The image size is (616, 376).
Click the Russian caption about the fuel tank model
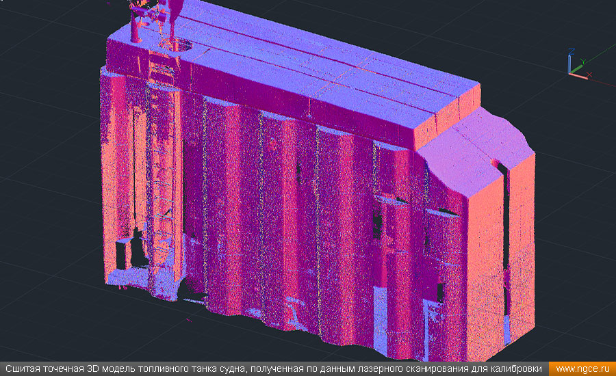pyautogui.click(x=273, y=369)
